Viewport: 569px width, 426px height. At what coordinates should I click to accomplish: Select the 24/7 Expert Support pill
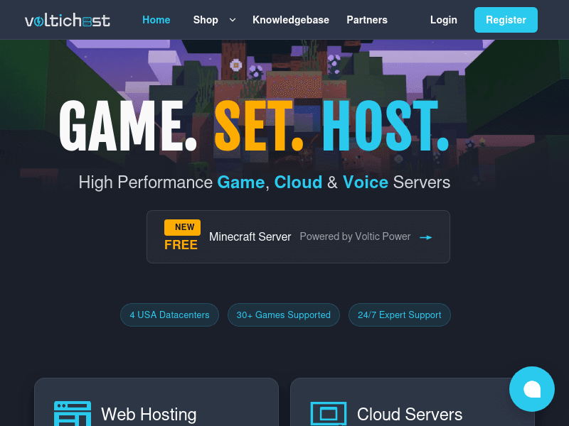(399, 315)
